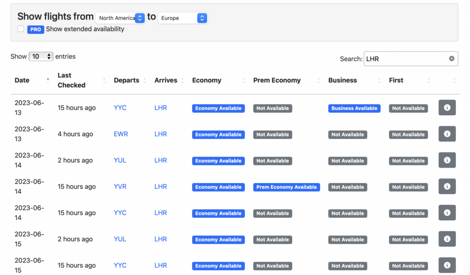
Task: Enable Show extended availability checkbox
Action: (21, 29)
